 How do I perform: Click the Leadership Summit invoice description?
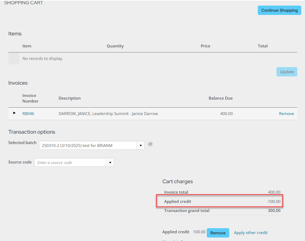point(108,114)
